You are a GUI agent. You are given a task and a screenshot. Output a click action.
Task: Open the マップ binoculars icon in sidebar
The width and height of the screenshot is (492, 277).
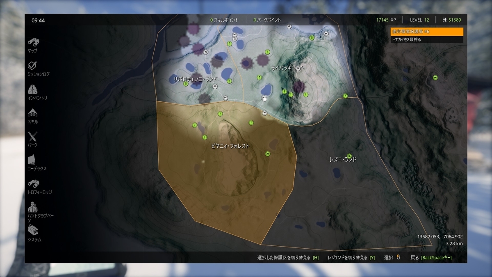33,42
